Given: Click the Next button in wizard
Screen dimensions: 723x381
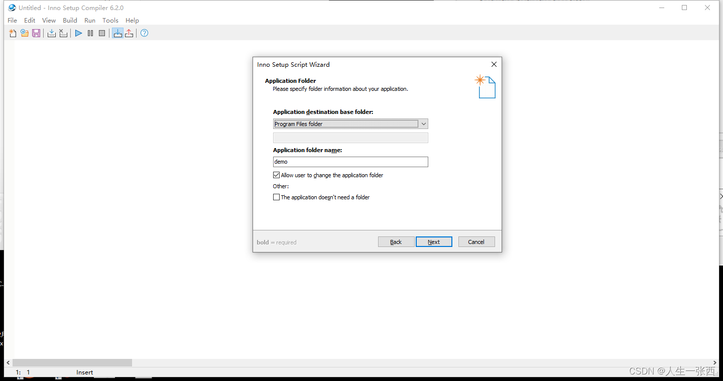Looking at the screenshot, I should pyautogui.click(x=434, y=242).
